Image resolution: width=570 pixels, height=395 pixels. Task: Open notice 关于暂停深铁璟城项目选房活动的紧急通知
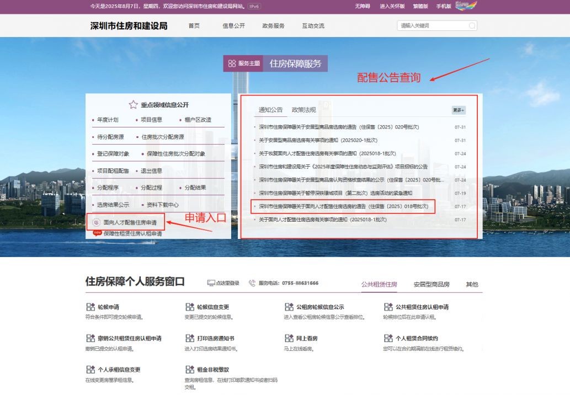(x=335, y=193)
